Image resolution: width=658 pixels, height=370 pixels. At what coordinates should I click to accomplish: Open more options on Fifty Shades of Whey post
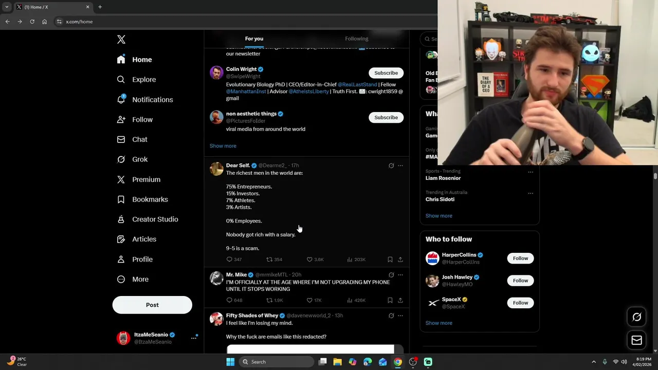point(400,316)
